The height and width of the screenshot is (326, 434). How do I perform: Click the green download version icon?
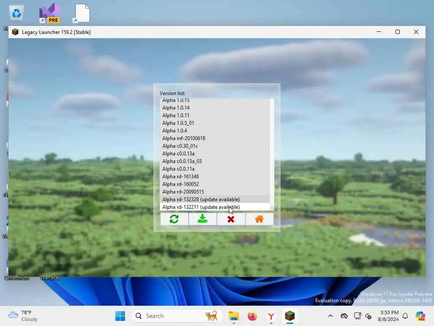[203, 219]
